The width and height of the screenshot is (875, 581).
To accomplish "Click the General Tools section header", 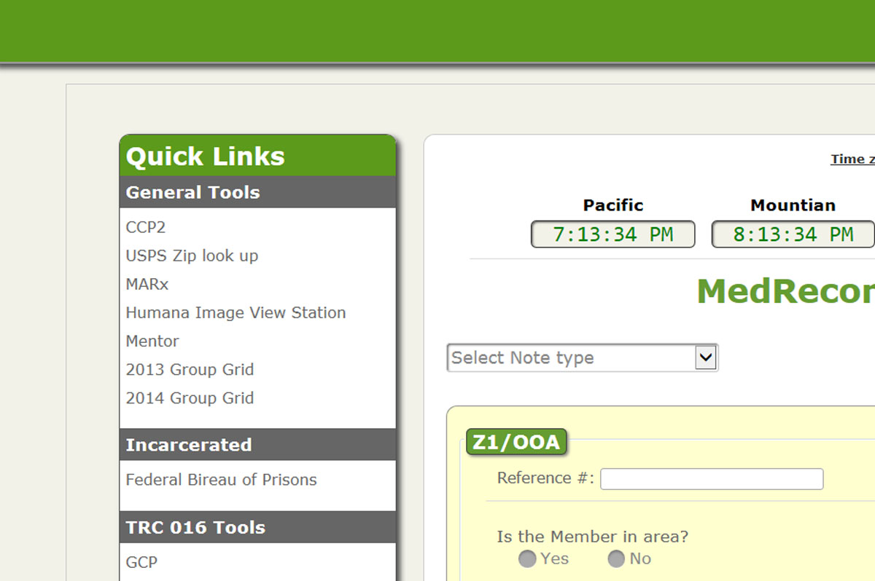I will click(x=257, y=192).
